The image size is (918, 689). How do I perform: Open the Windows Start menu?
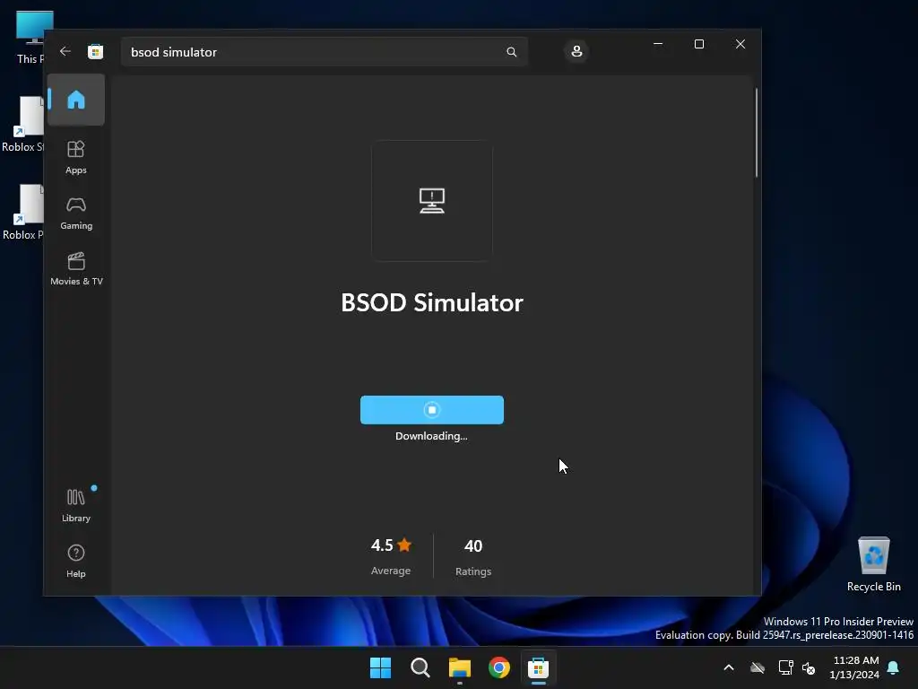[x=380, y=667]
